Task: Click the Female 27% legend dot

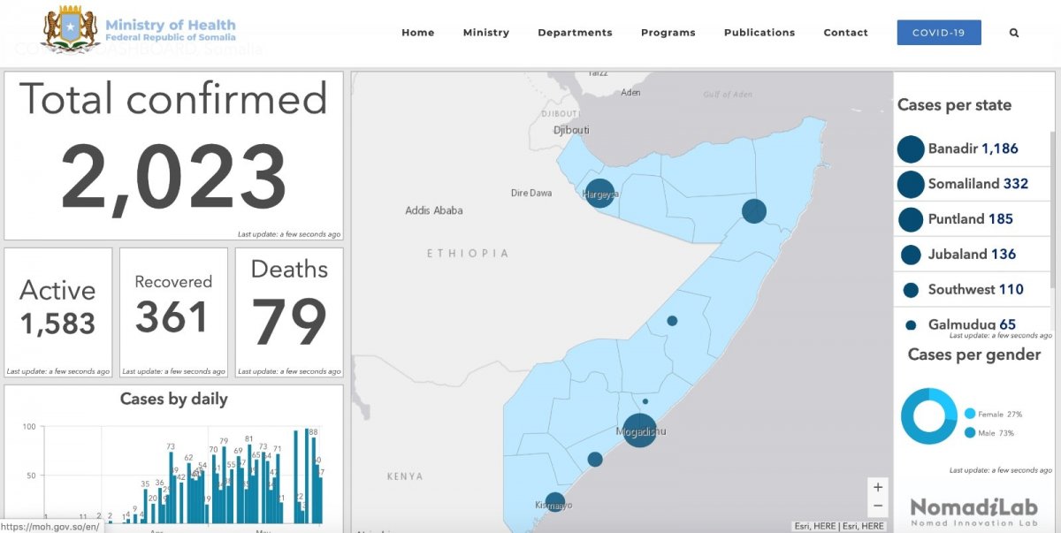Action: click(x=970, y=414)
